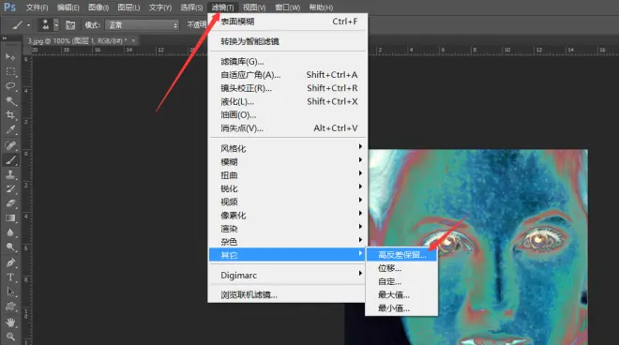The image size is (619, 345).
Task: Open the 选择(S) menu
Action: pyautogui.click(x=191, y=7)
